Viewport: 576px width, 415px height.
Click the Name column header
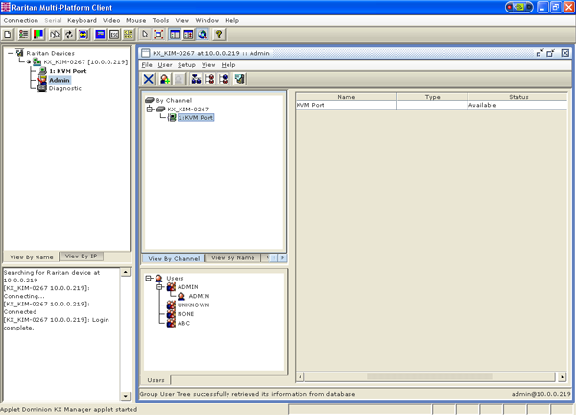346,97
